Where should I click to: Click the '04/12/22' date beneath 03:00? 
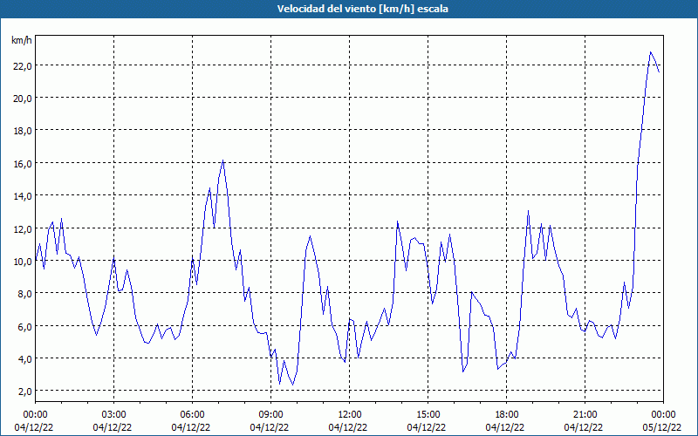click(113, 427)
